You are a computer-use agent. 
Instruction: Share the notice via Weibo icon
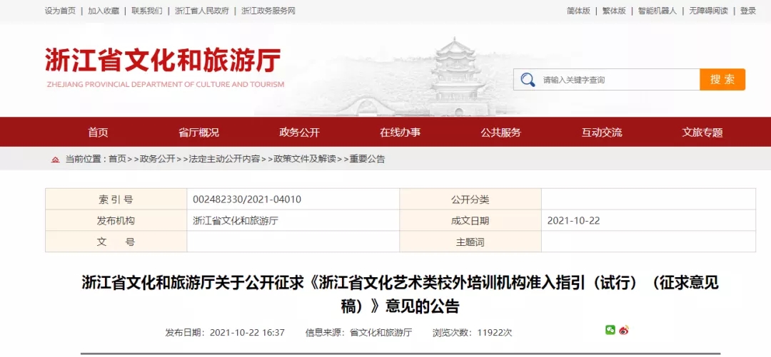click(624, 330)
